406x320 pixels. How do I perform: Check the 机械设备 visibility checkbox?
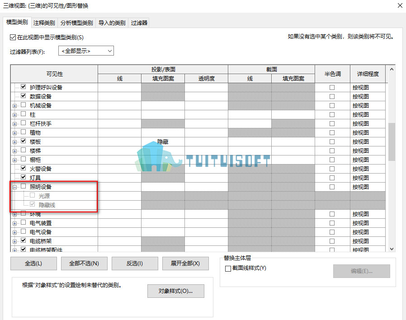(x=24, y=105)
